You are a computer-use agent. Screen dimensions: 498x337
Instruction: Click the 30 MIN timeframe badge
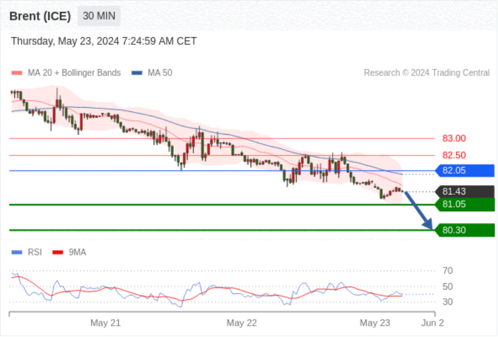[x=99, y=16]
